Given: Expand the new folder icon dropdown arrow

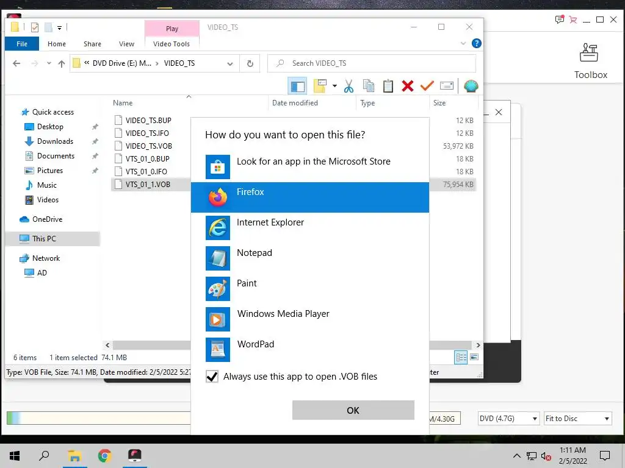Looking at the screenshot, I should click(334, 86).
